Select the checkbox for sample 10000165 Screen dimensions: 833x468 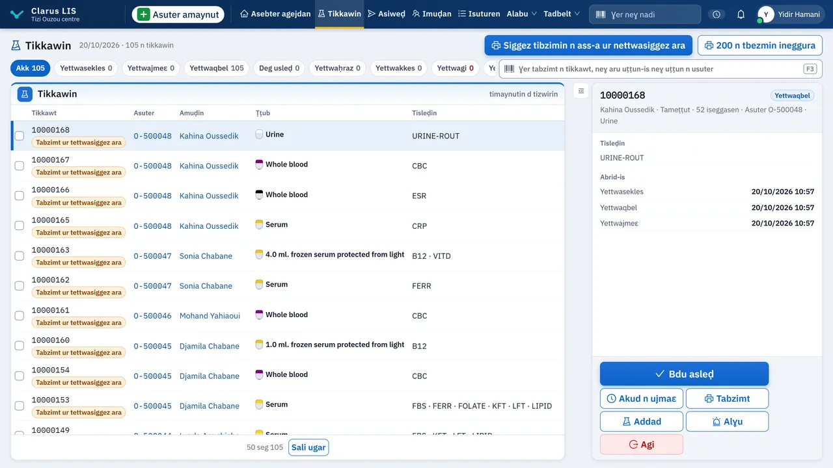pos(20,226)
